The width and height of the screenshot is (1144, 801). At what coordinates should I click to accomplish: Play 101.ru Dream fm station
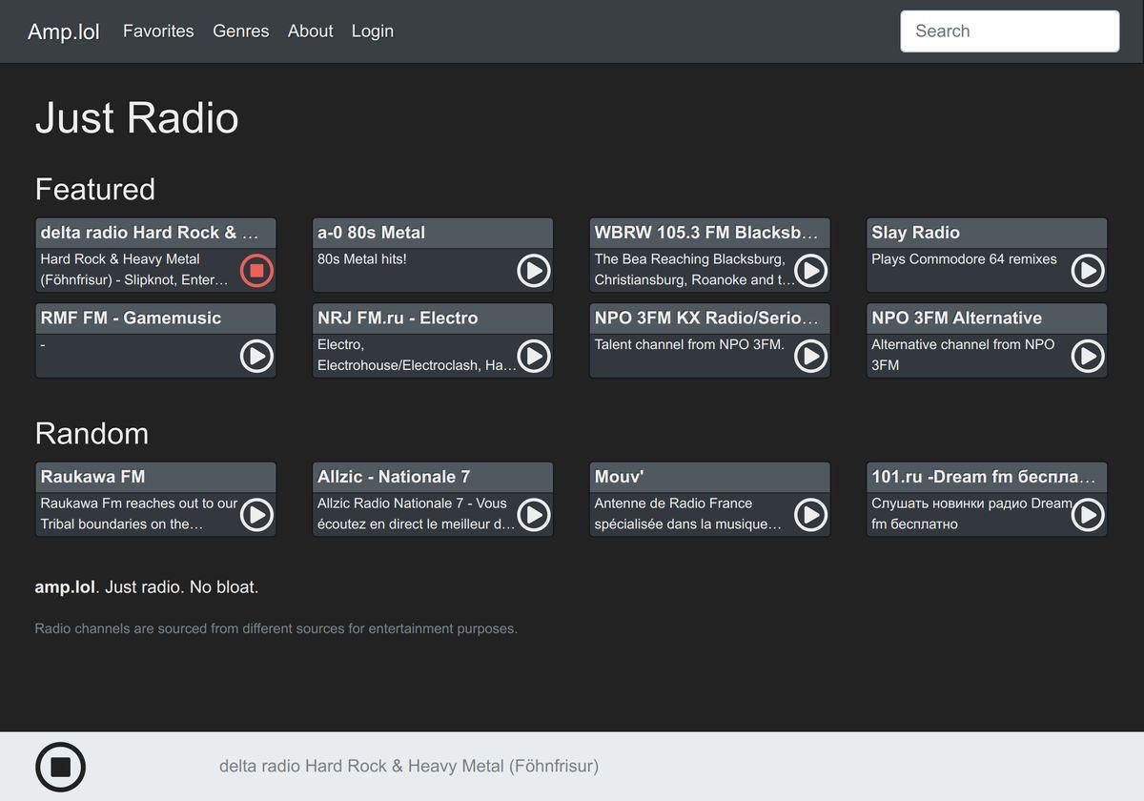pyautogui.click(x=1087, y=515)
